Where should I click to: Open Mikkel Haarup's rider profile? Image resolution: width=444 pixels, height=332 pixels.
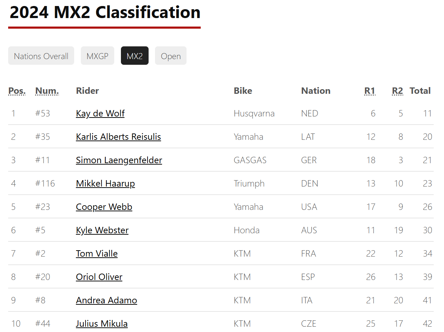105,183
